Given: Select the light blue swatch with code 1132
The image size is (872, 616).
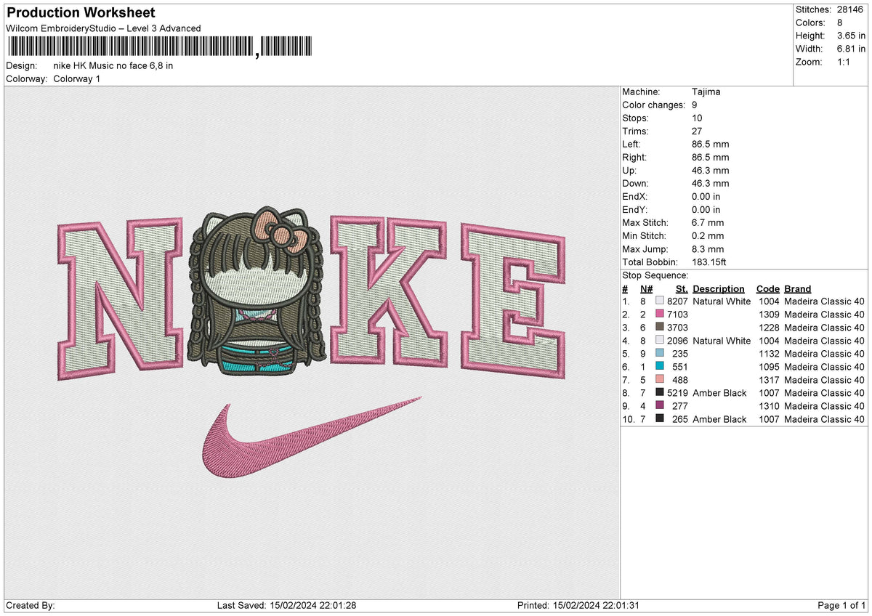Looking at the screenshot, I should pos(660,354).
